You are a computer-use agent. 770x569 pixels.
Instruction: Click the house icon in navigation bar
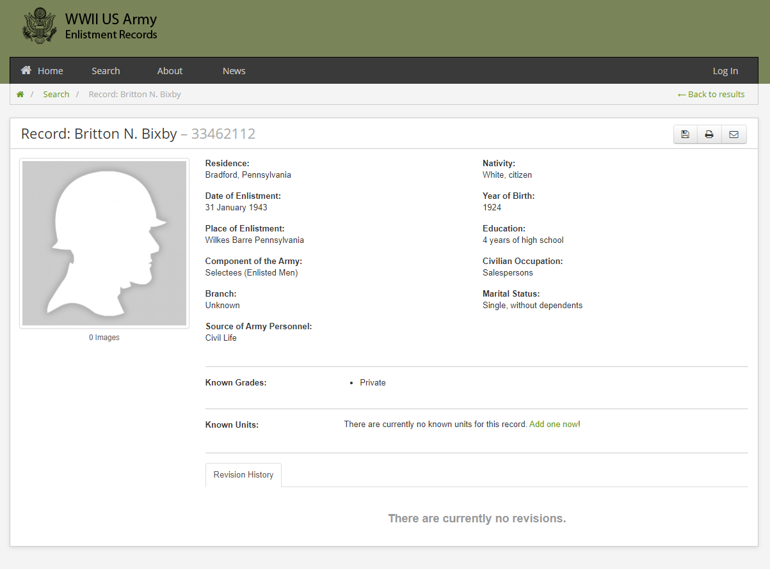[x=26, y=70]
